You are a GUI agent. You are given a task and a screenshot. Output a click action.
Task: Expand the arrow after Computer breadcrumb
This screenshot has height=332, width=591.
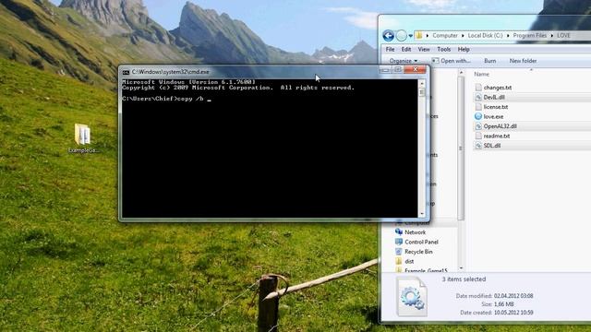[463, 35]
